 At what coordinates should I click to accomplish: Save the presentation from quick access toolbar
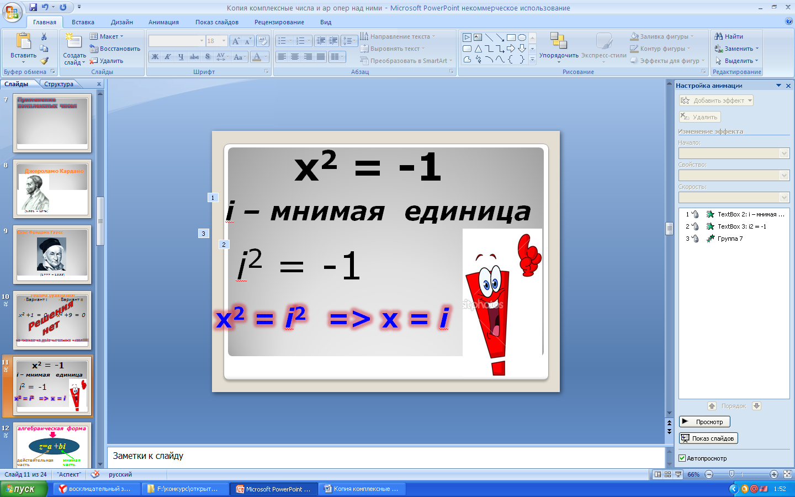(x=33, y=7)
